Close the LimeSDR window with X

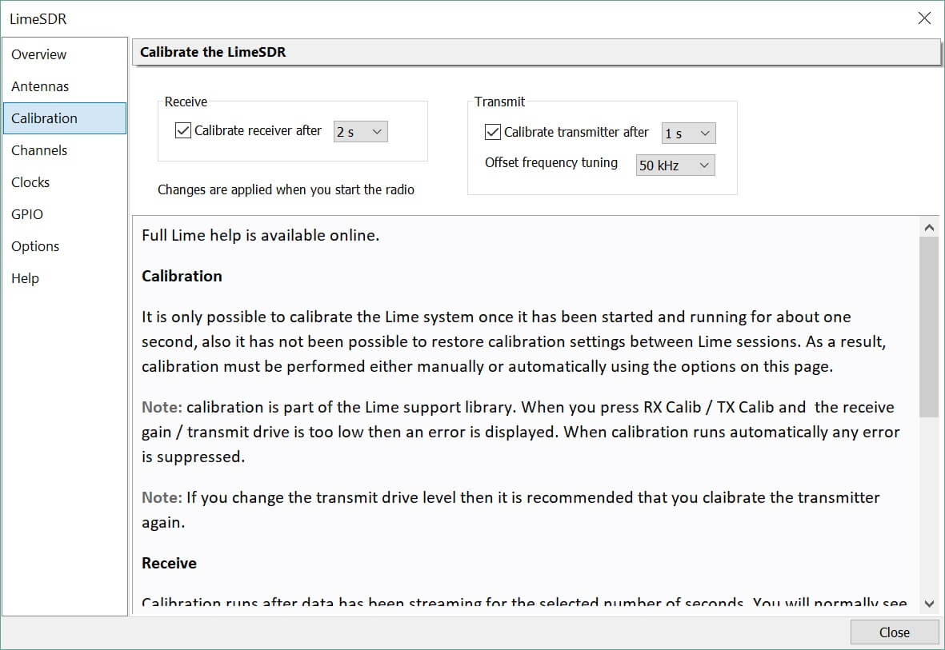point(924,18)
